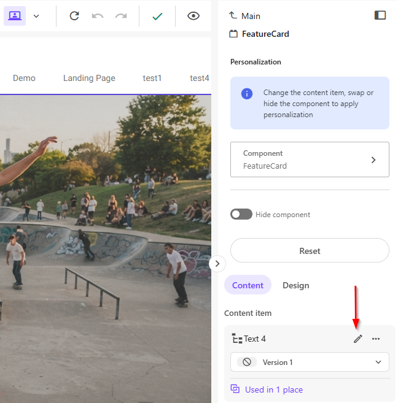
Task: Open the Landing Page navigation item
Action: [89, 78]
